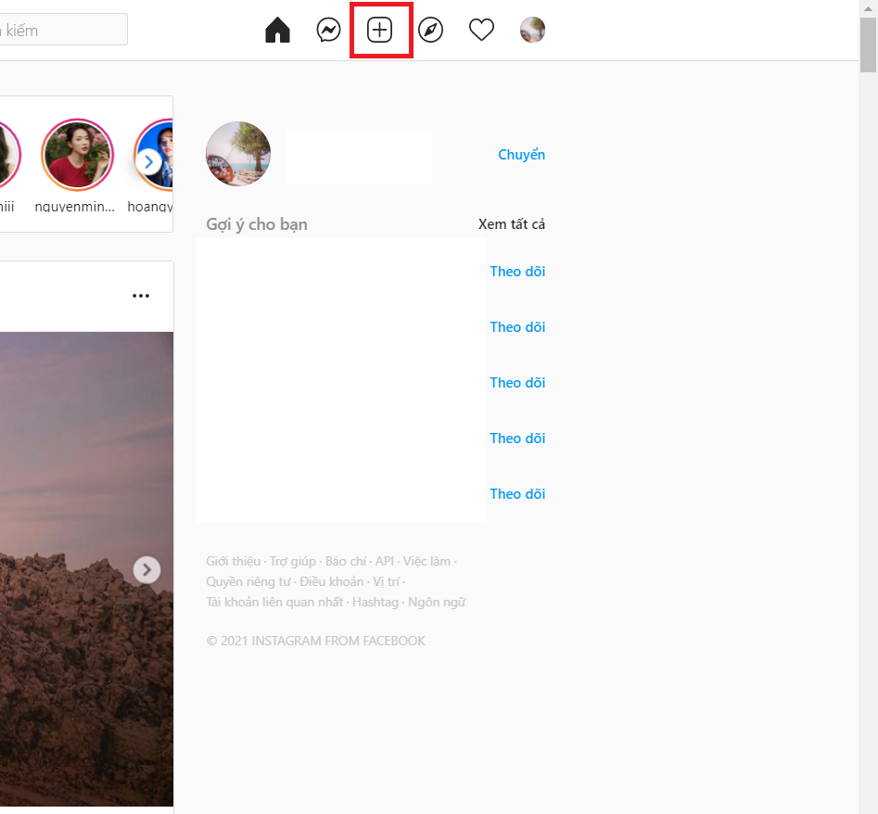Open activity notifications heart icon
The height and width of the screenshot is (814, 878).
coord(481,30)
